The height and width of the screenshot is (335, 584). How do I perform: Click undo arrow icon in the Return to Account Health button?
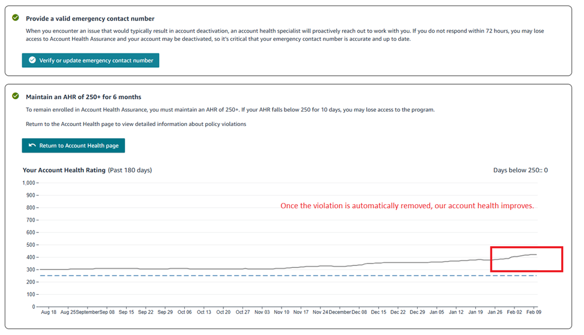pyautogui.click(x=32, y=145)
